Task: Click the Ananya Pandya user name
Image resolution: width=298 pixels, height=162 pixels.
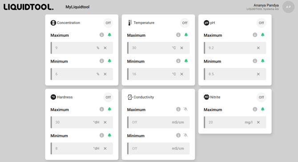Action: (266, 5)
